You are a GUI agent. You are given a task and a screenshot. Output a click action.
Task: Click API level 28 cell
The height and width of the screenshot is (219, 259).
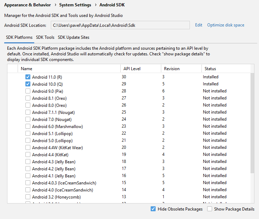(x=124, y=91)
